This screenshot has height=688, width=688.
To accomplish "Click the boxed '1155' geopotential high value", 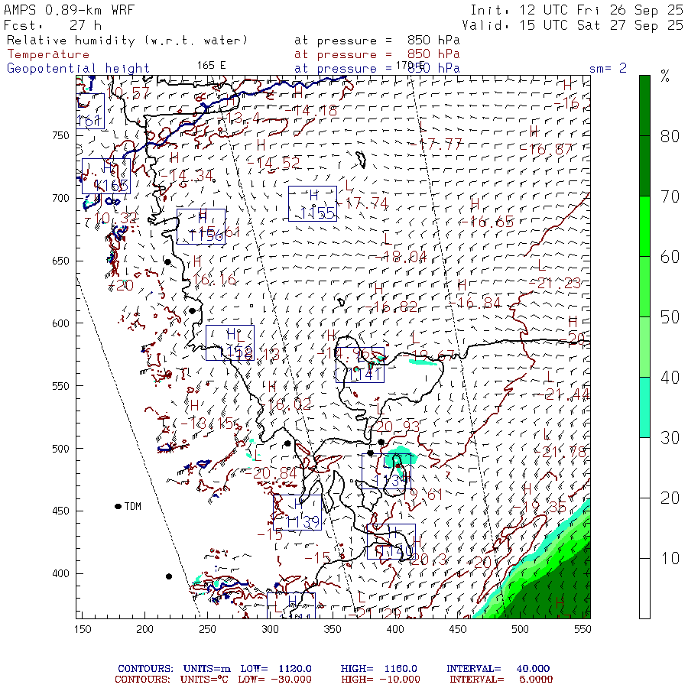I will pos(318,213).
